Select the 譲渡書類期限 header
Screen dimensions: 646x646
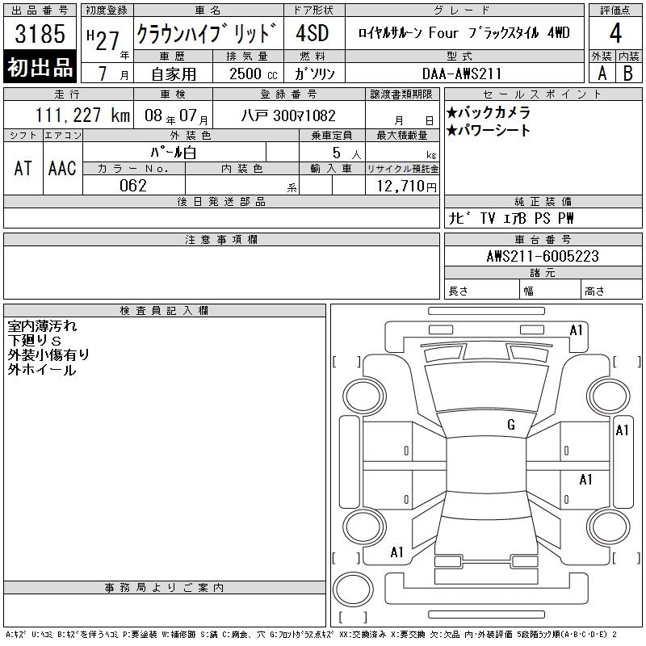click(401, 94)
